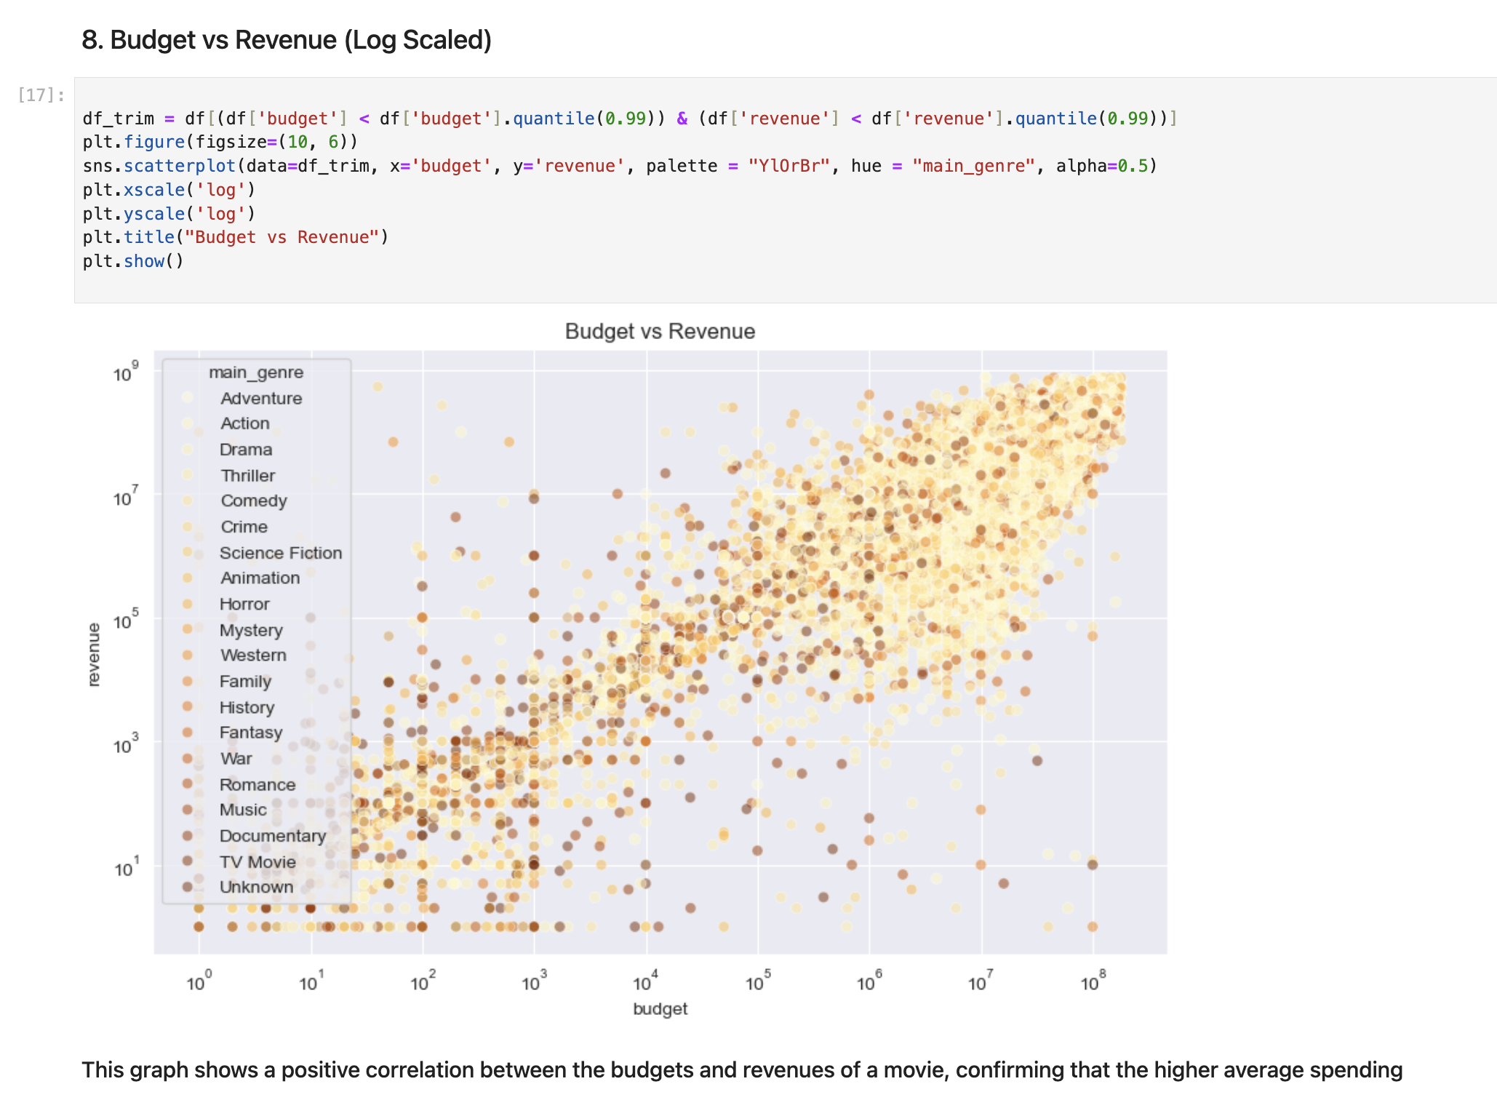Image resolution: width=1497 pixels, height=1100 pixels.
Task: Click the plt.show() line
Action: click(x=133, y=261)
